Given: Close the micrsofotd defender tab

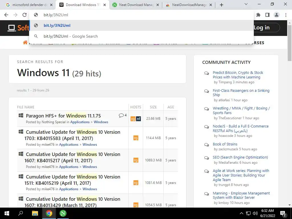Looking at the screenshot, I should [52, 5].
